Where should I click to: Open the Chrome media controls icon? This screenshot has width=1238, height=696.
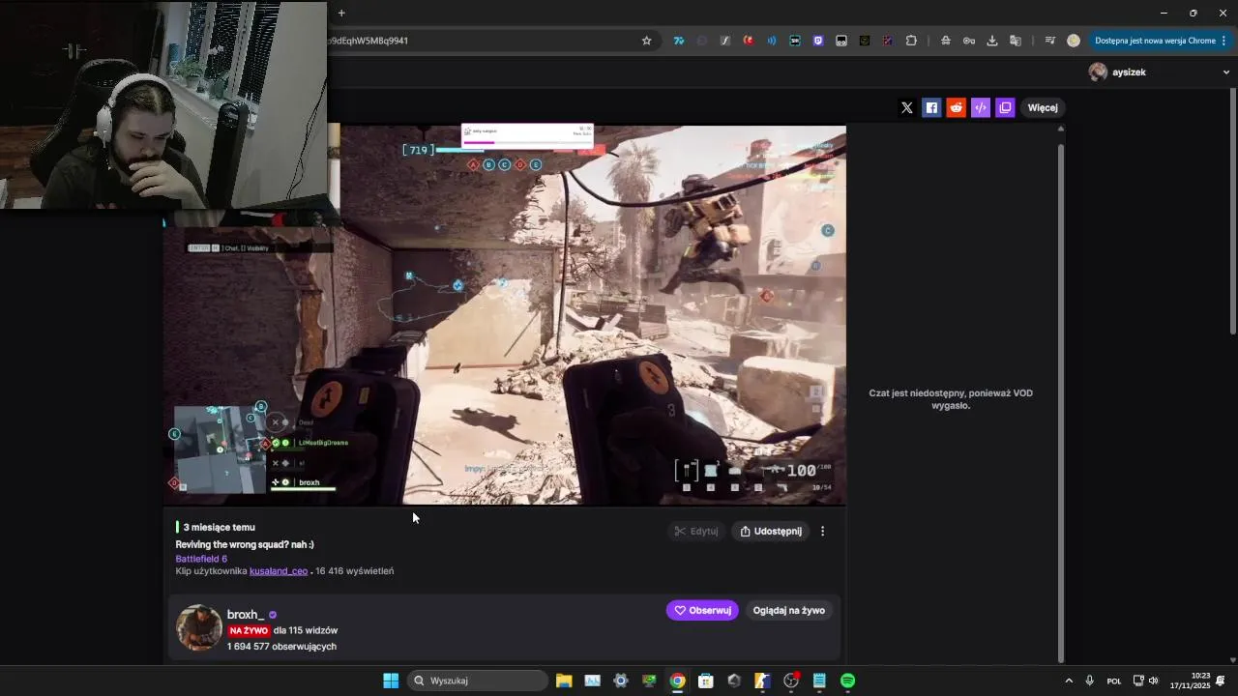(x=1049, y=41)
